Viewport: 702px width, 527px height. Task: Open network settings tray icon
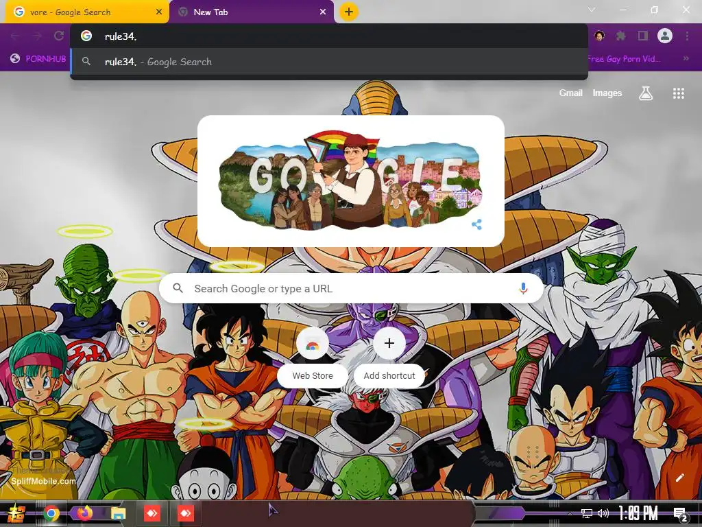tap(587, 513)
